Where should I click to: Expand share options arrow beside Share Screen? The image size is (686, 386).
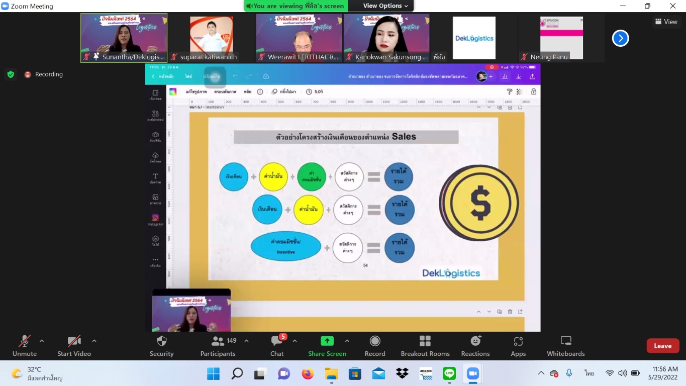347,341
